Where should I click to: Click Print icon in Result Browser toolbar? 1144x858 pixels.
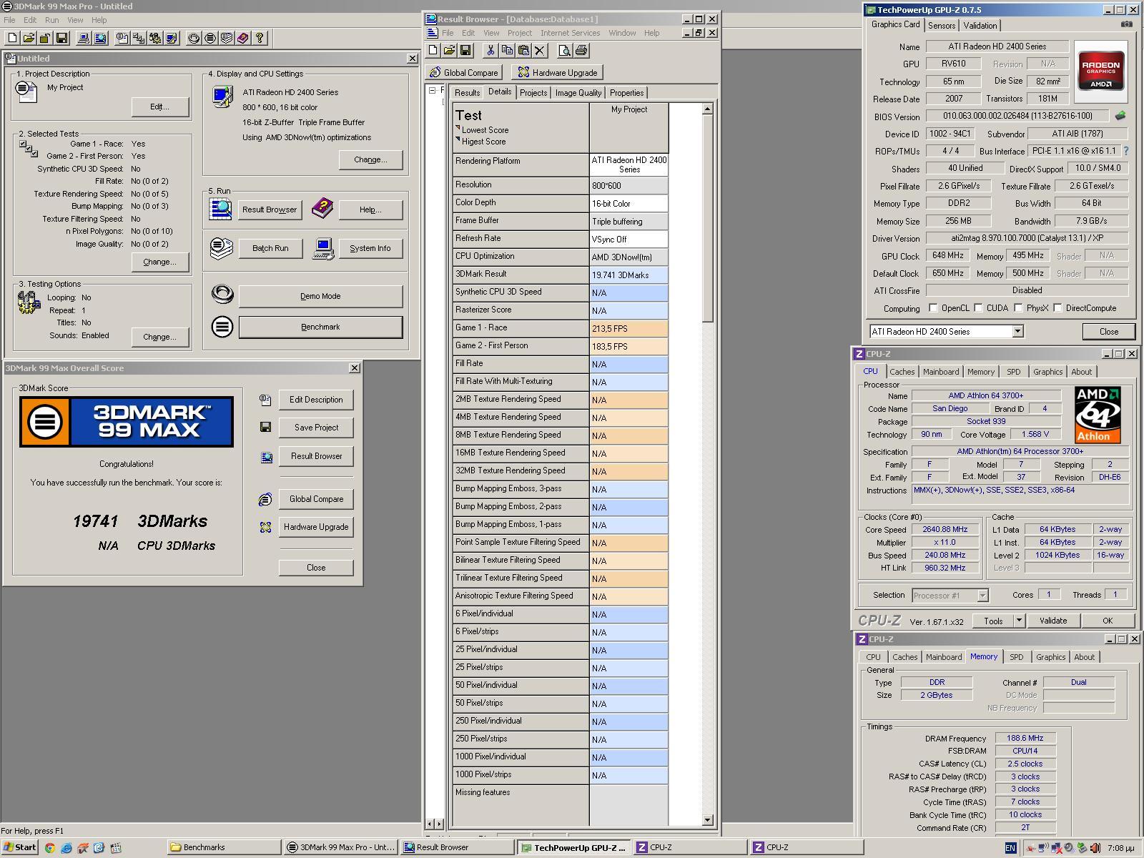click(581, 50)
